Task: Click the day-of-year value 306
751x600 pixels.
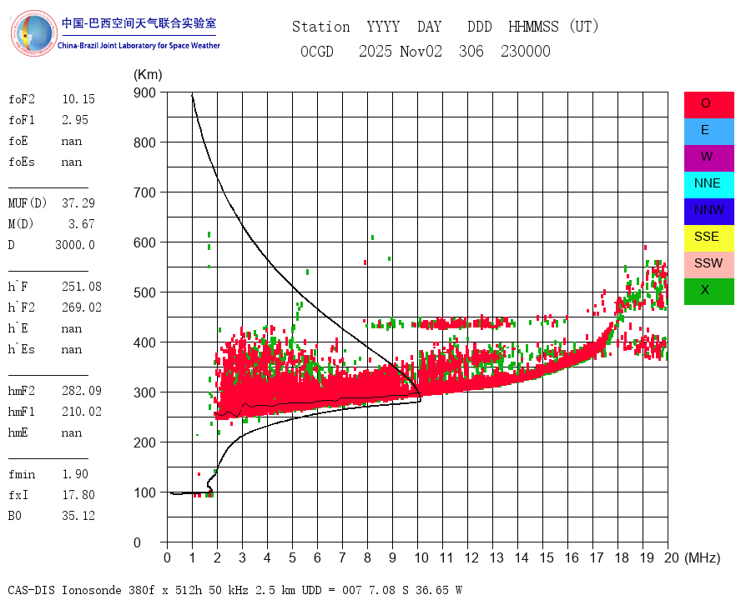Action: pos(471,51)
